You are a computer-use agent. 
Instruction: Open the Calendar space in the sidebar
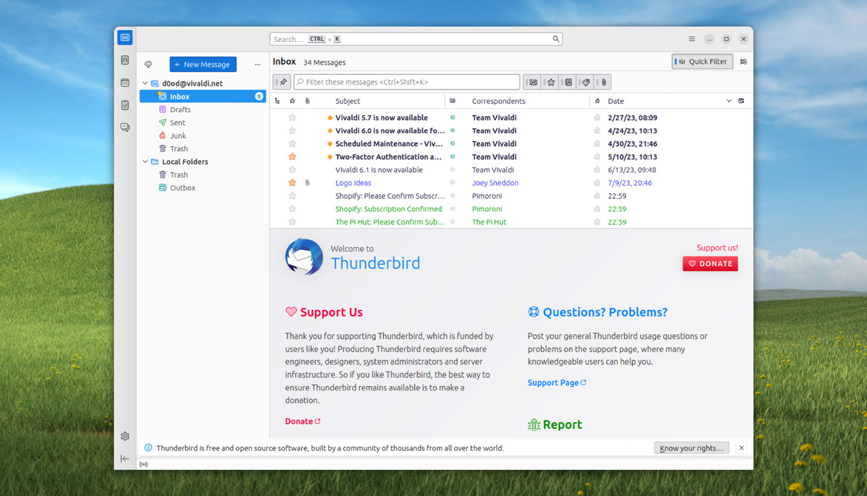point(125,82)
